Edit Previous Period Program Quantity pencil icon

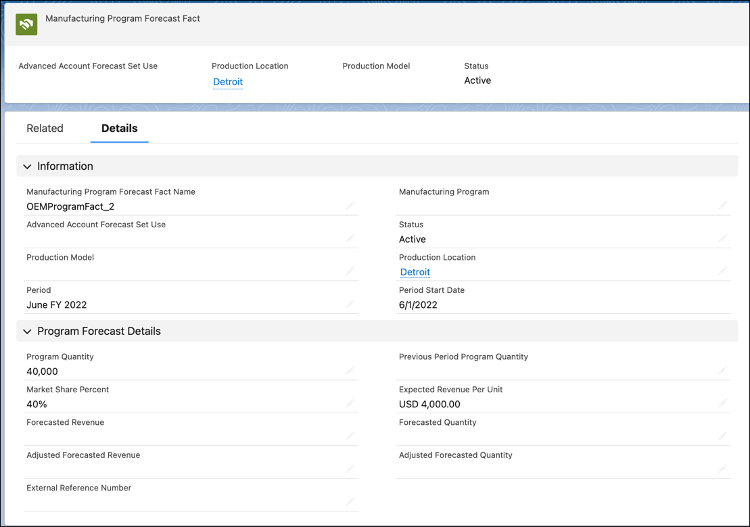coord(722,370)
